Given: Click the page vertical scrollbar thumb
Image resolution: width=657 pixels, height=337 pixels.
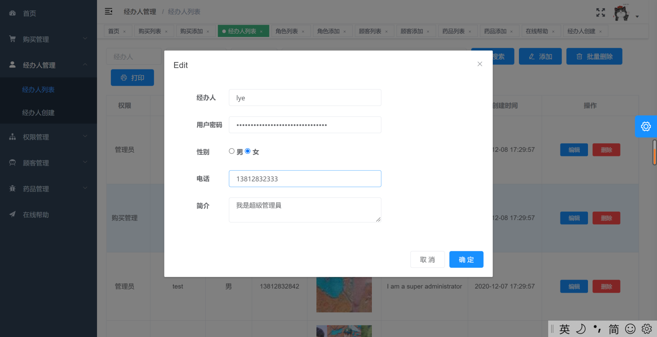Looking at the screenshot, I should 655,152.
